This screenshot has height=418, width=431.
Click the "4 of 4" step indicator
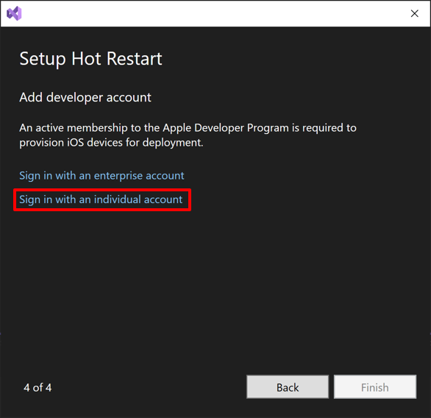pyautogui.click(x=38, y=388)
